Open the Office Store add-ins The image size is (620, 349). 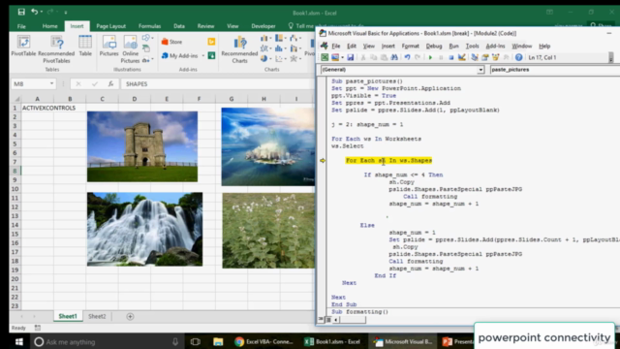pyautogui.click(x=172, y=42)
